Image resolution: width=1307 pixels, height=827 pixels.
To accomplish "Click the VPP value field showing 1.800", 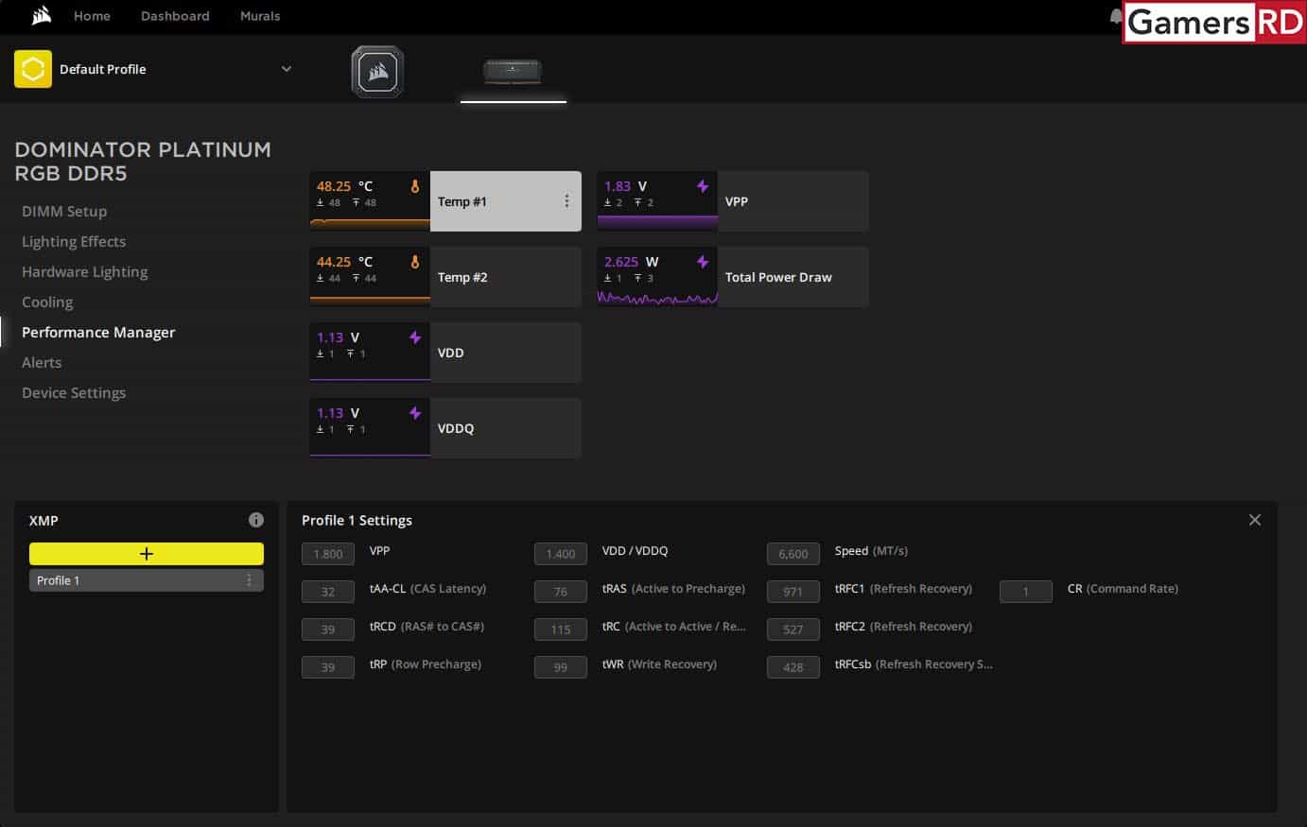I will click(328, 554).
